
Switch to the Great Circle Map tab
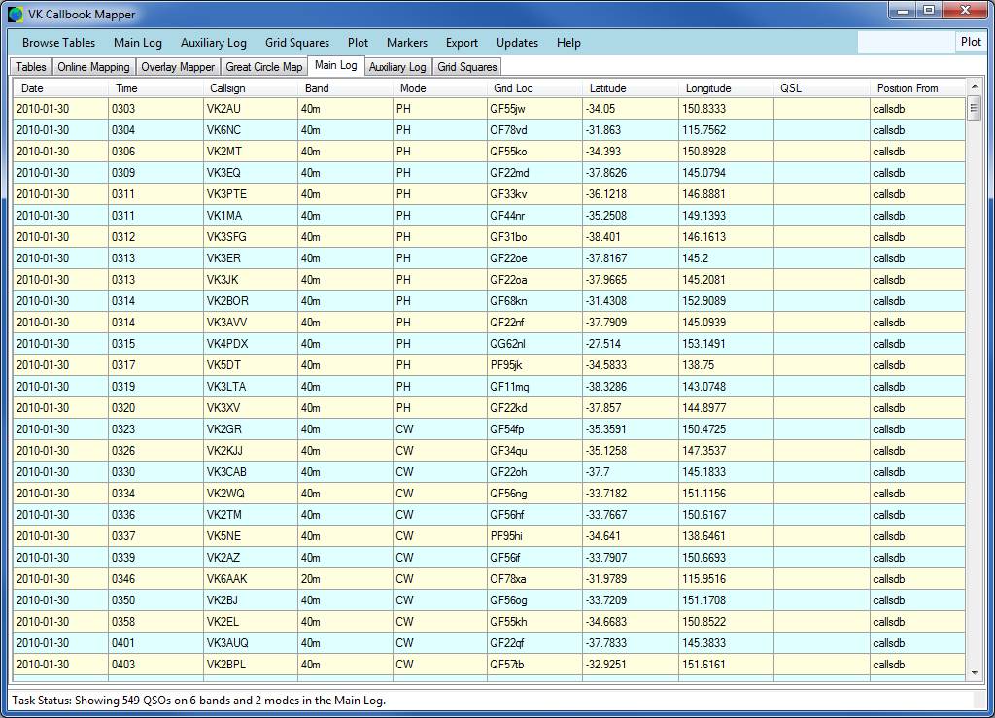pos(264,67)
